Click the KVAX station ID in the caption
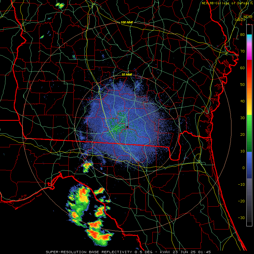 point(165,252)
